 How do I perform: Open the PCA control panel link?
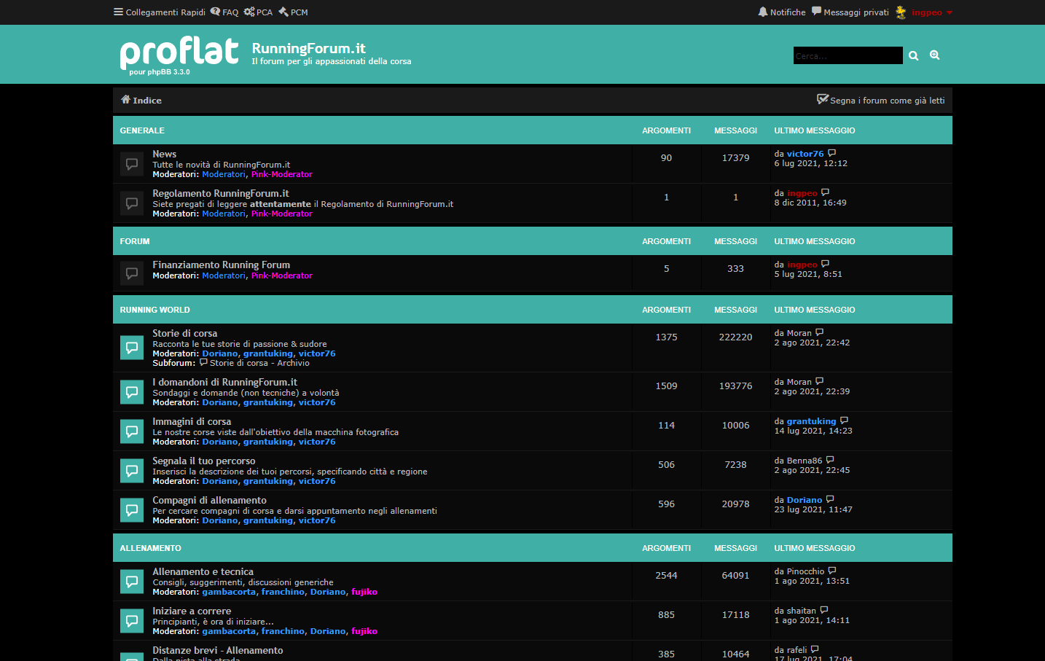(x=258, y=12)
